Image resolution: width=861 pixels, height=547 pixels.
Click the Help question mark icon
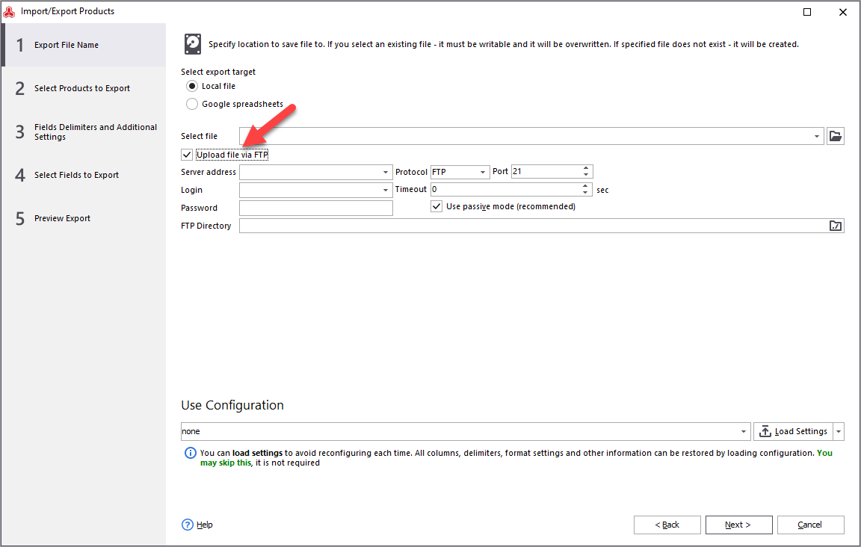point(188,525)
